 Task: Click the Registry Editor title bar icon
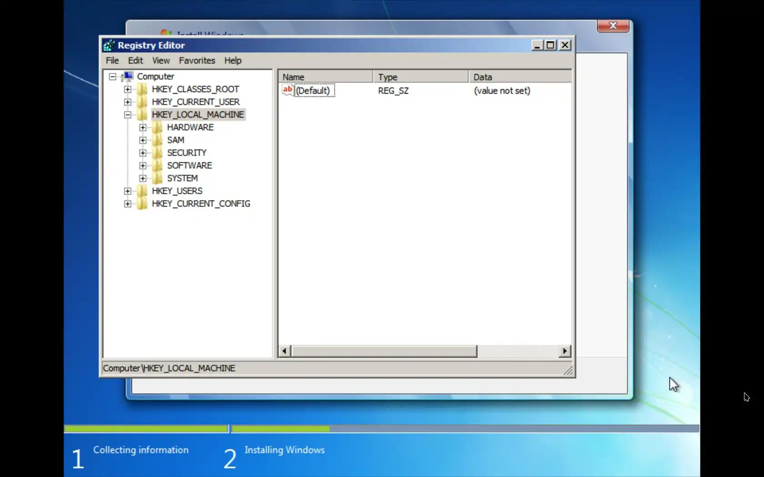pyautogui.click(x=109, y=45)
